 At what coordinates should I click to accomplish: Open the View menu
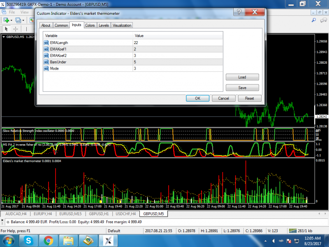click(x=25, y=12)
